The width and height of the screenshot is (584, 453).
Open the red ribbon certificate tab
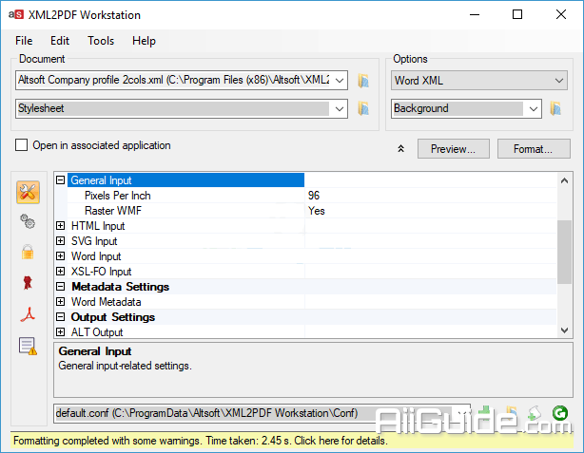(x=29, y=283)
